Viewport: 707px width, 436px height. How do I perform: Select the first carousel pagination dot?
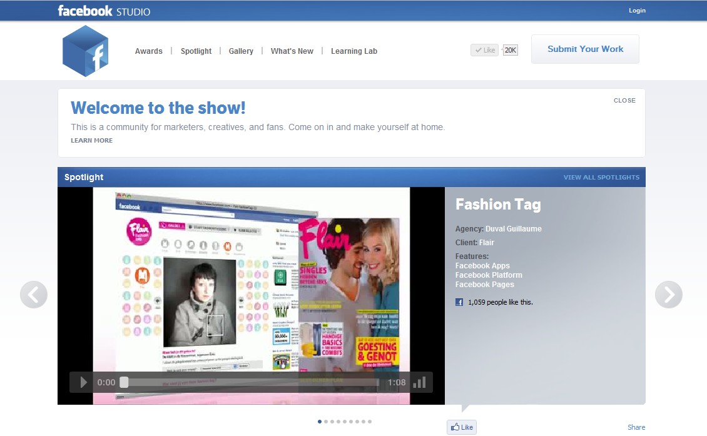point(320,422)
